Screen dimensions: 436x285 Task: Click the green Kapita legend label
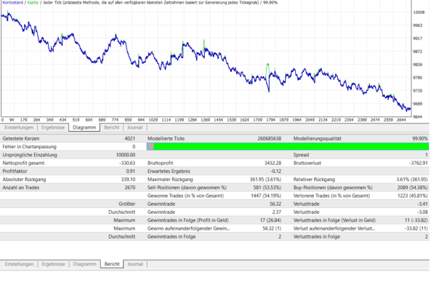[33, 2]
